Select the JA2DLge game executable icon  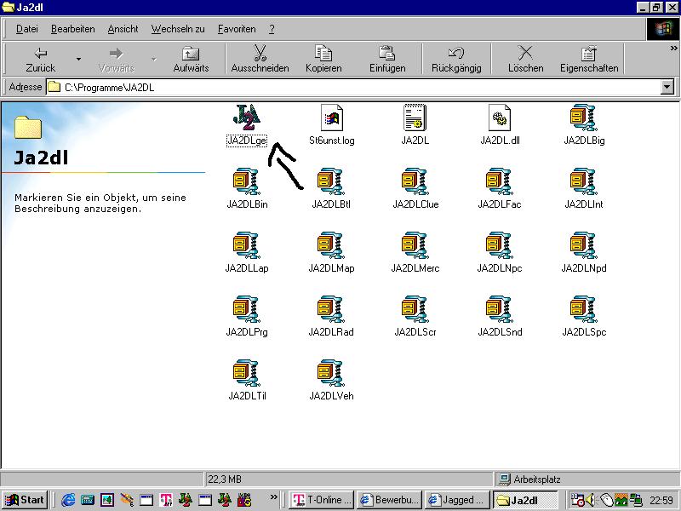tap(247, 118)
